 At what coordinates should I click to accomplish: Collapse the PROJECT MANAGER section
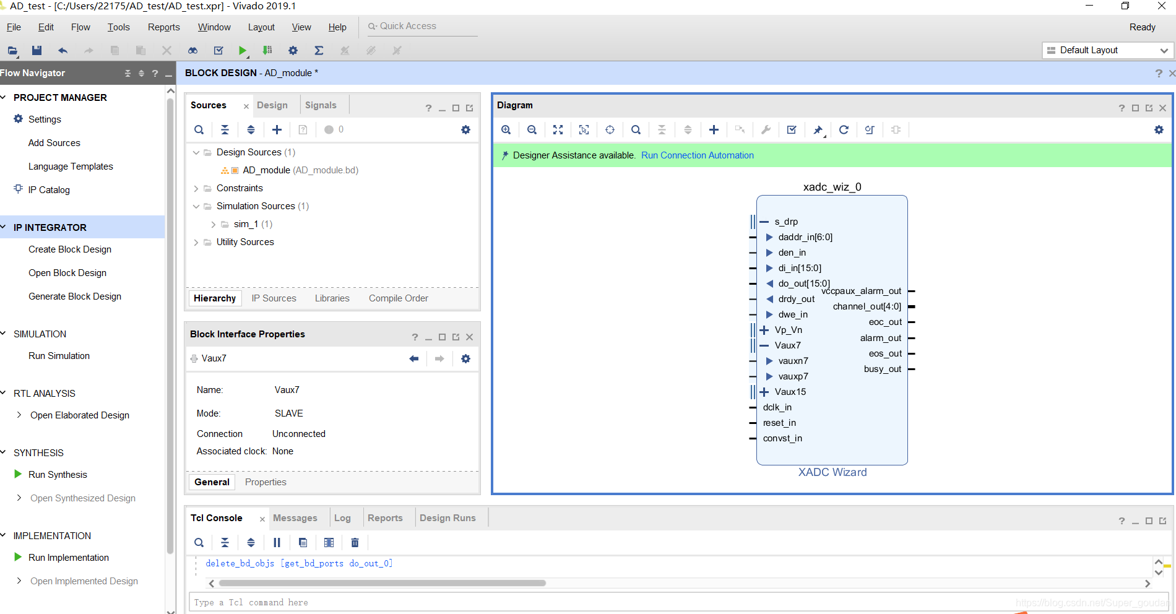[4, 97]
